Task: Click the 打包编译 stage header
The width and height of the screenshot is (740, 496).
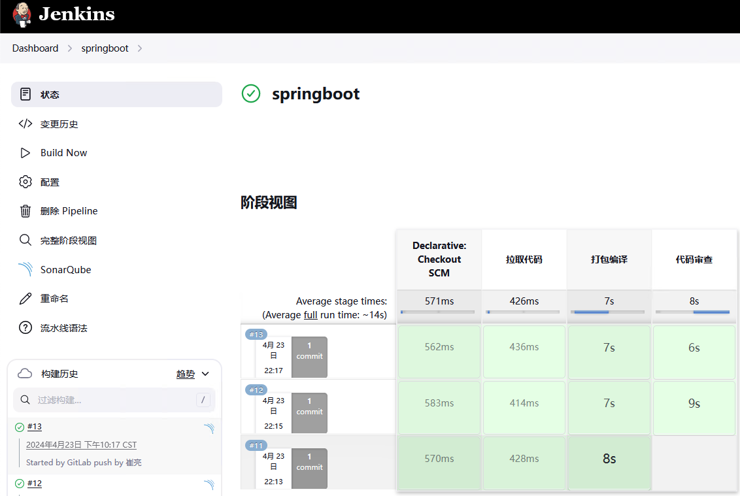Action: [x=609, y=259]
